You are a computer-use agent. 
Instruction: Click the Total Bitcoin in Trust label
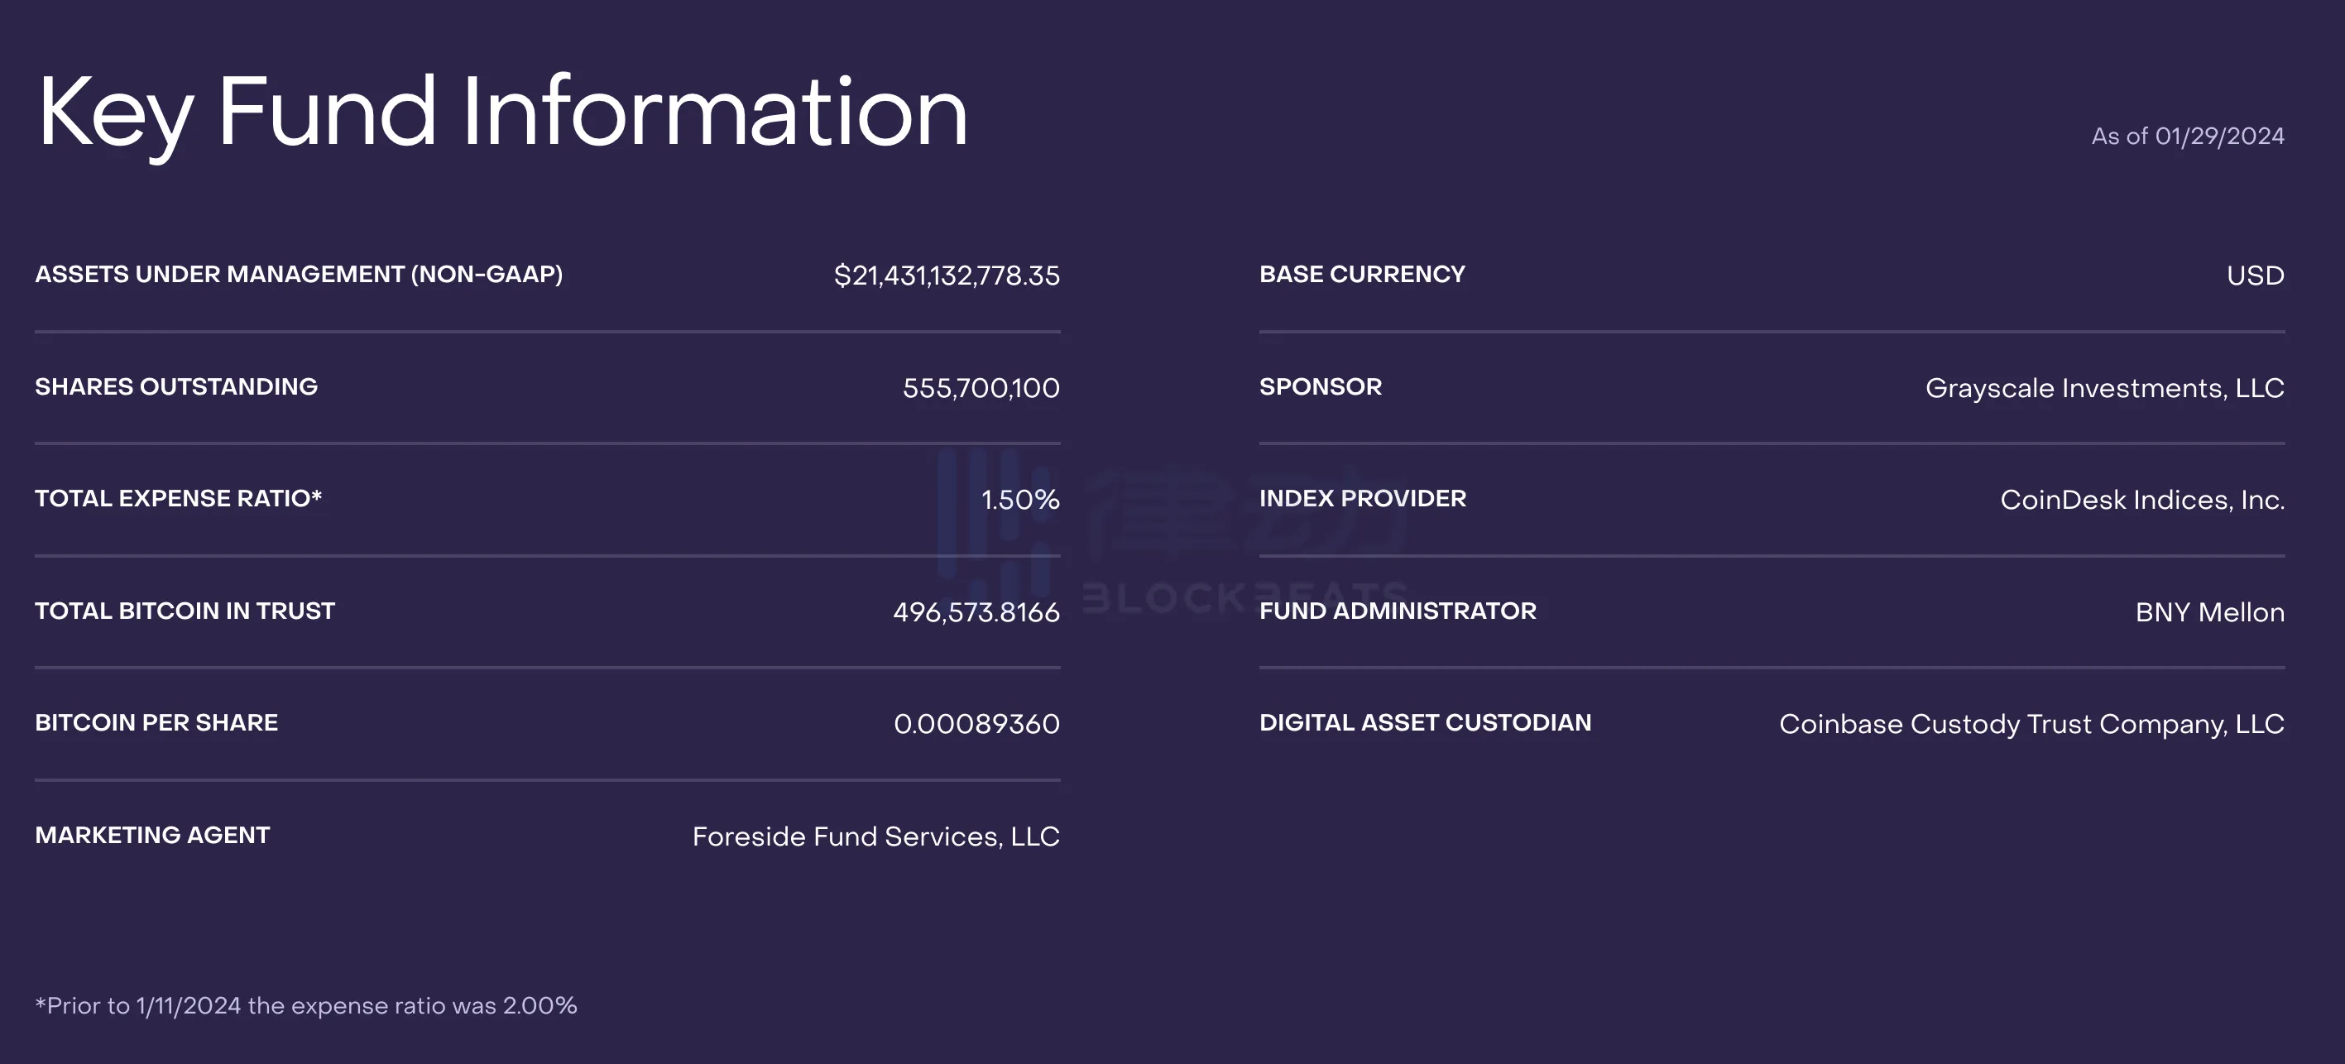tap(185, 611)
